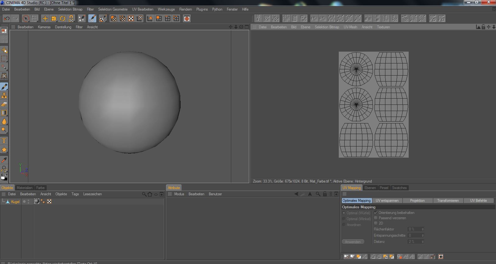
Task: Click the Undo arrow icon
Action: 7,19
